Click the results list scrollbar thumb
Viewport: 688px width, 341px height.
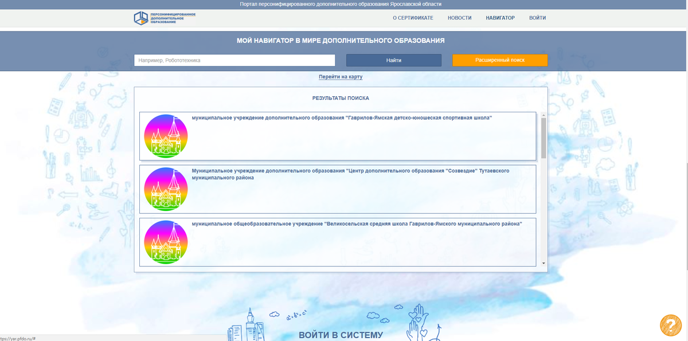[x=544, y=139]
